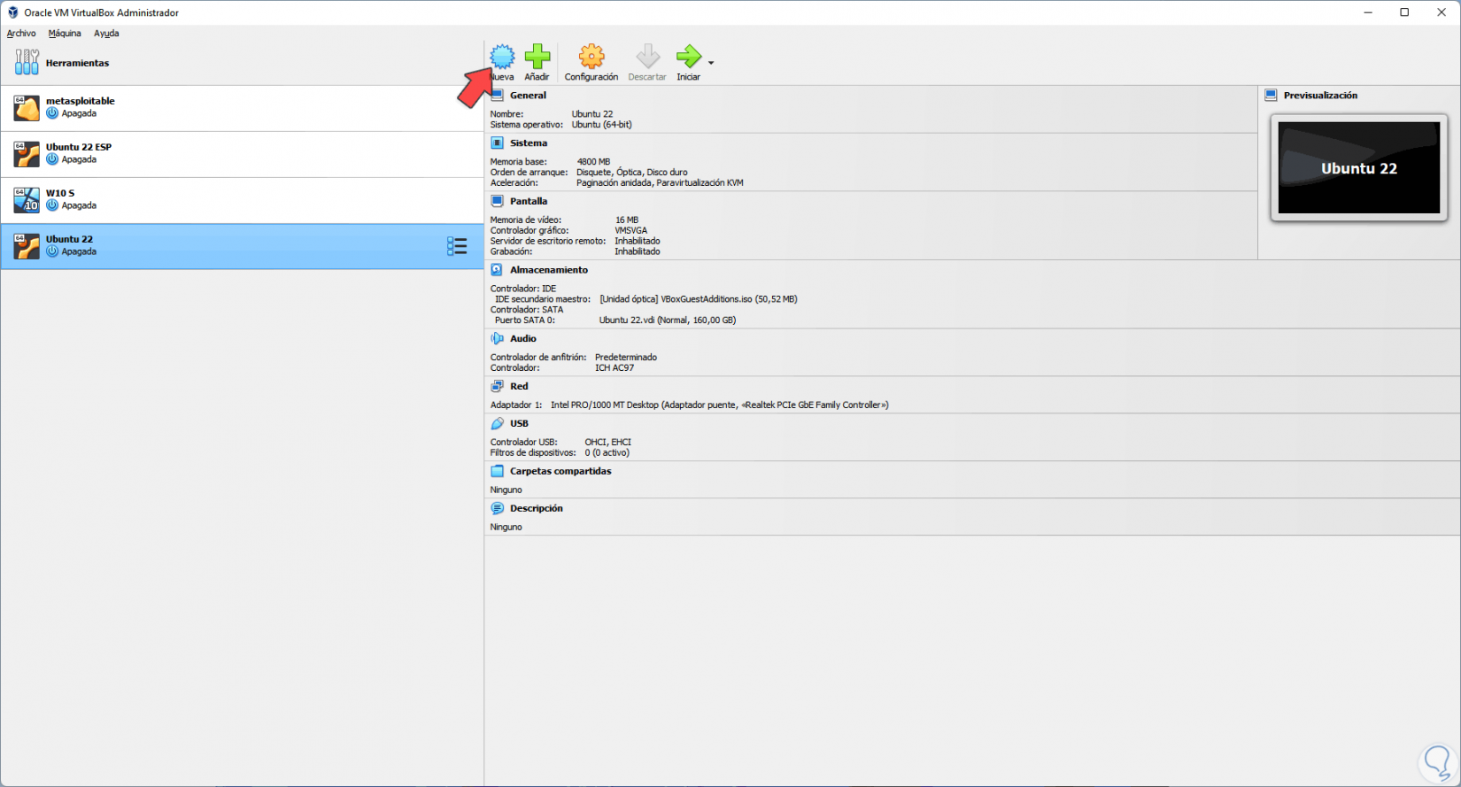Open the Ayuda menu
Viewport: 1461px width, 787px height.
point(106,34)
